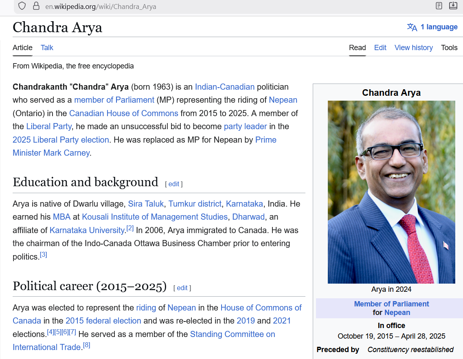This screenshot has width=463, height=359.
Task: Click the Chandra Arya page heading
Action: 57,27
